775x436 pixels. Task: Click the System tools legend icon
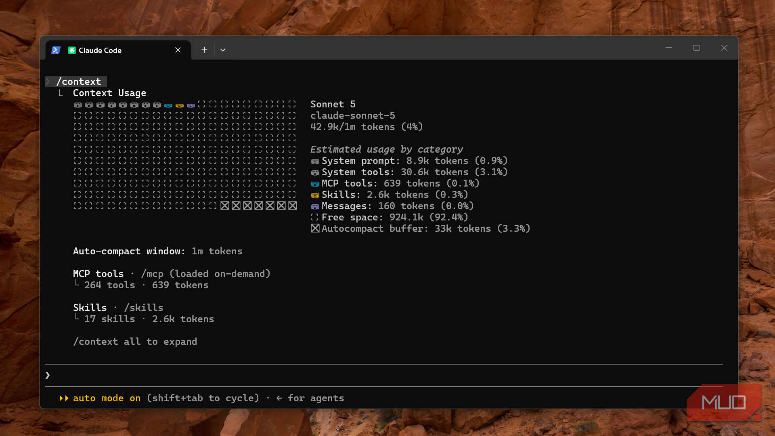315,173
